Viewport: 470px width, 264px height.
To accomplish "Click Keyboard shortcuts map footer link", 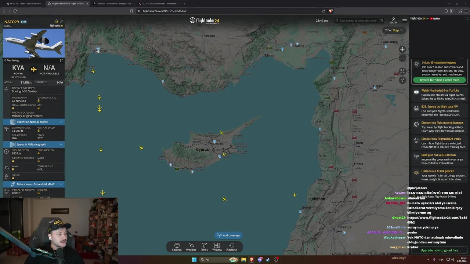I will [x=341, y=254].
